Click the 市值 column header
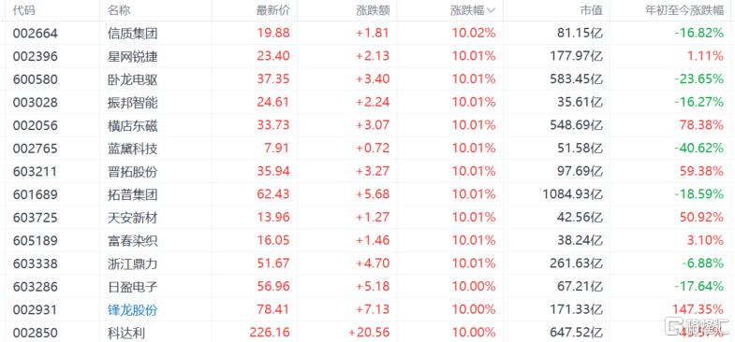 [x=591, y=10]
